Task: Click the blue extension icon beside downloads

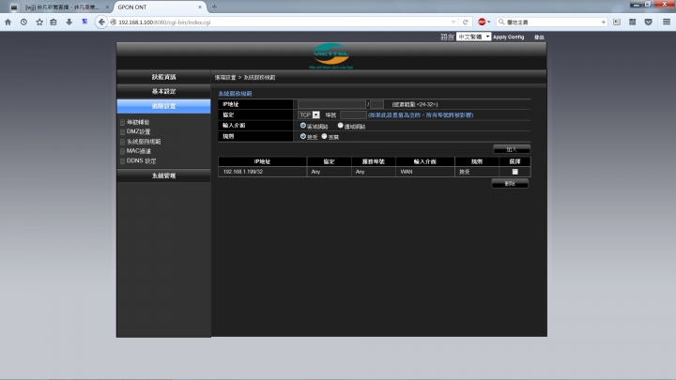Action: (84, 22)
